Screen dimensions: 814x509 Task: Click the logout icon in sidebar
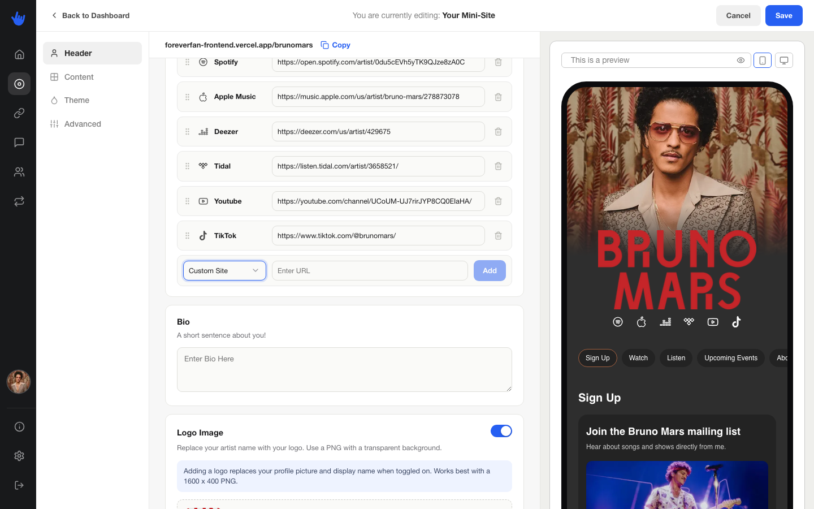(19, 485)
